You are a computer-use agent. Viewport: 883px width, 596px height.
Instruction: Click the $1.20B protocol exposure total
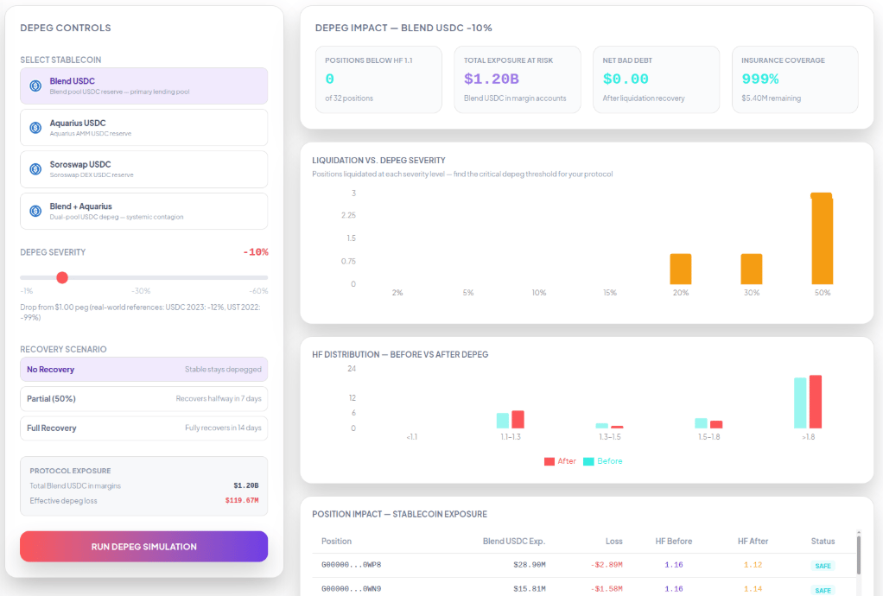246,485
